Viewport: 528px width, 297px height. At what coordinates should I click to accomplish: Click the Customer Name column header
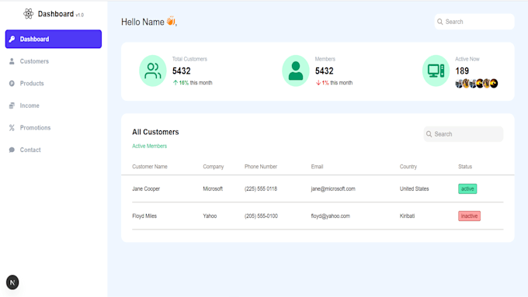[150, 167]
